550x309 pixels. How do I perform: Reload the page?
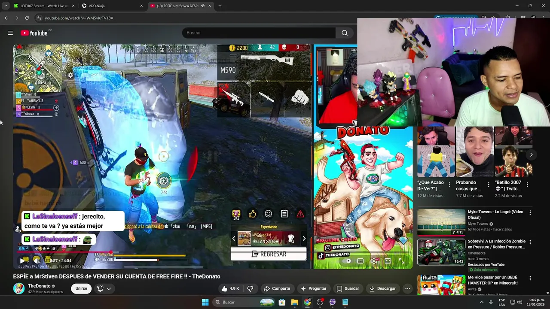tap(27, 18)
